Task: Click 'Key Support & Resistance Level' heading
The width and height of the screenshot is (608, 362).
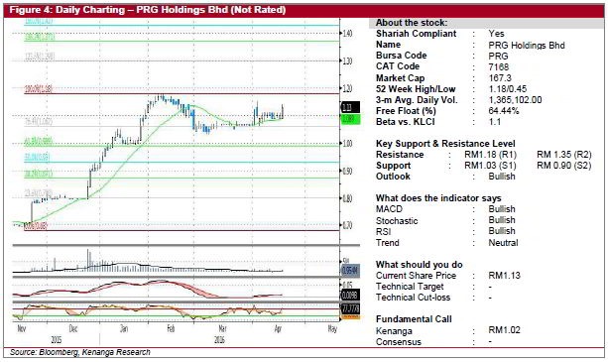Action: pos(445,144)
